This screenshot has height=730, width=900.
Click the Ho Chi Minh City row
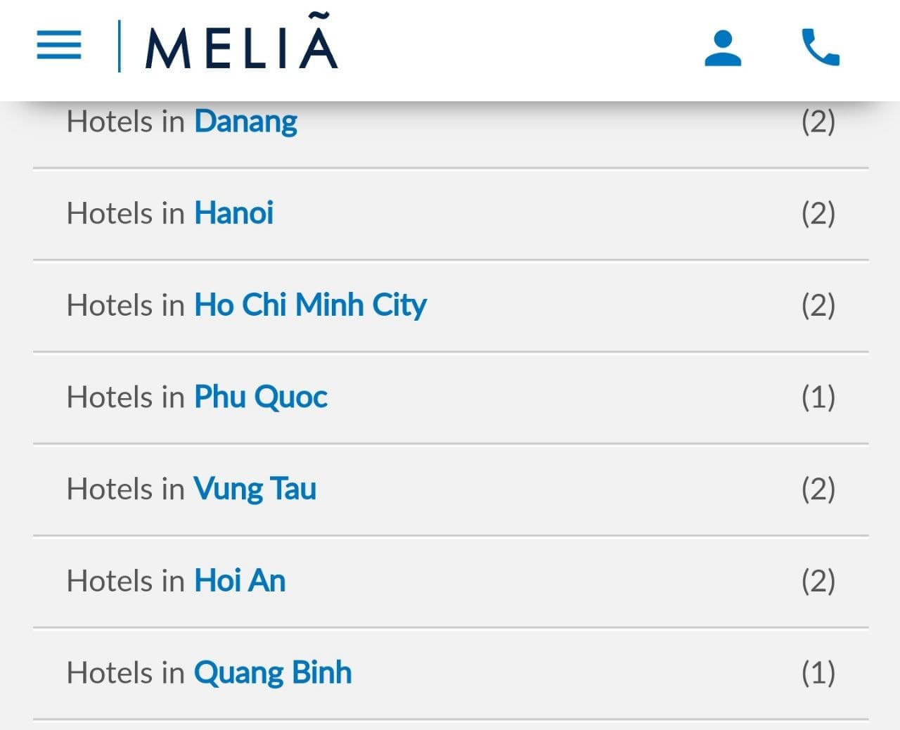(450, 305)
